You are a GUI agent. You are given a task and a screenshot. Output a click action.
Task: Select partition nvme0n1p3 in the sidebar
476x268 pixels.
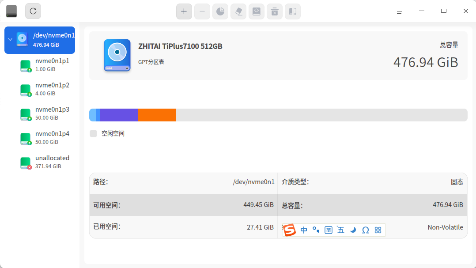pos(44,113)
